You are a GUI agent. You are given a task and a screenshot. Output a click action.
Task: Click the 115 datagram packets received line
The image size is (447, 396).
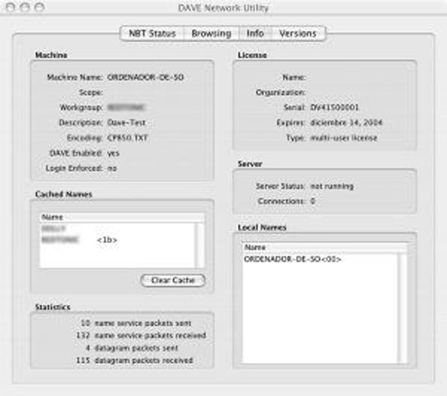[135, 361]
